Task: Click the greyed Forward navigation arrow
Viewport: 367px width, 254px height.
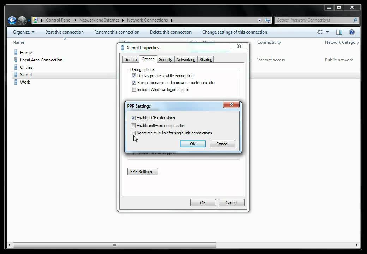Action: tap(22, 20)
